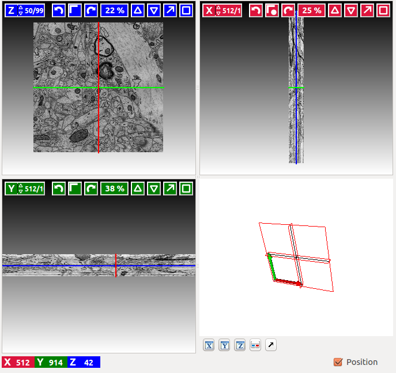Click the Z 42 position field
The width and height of the screenshot is (396, 373).
coord(84,362)
